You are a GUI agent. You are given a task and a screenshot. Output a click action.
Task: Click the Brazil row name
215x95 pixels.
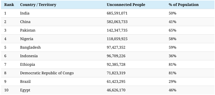coord(25,82)
